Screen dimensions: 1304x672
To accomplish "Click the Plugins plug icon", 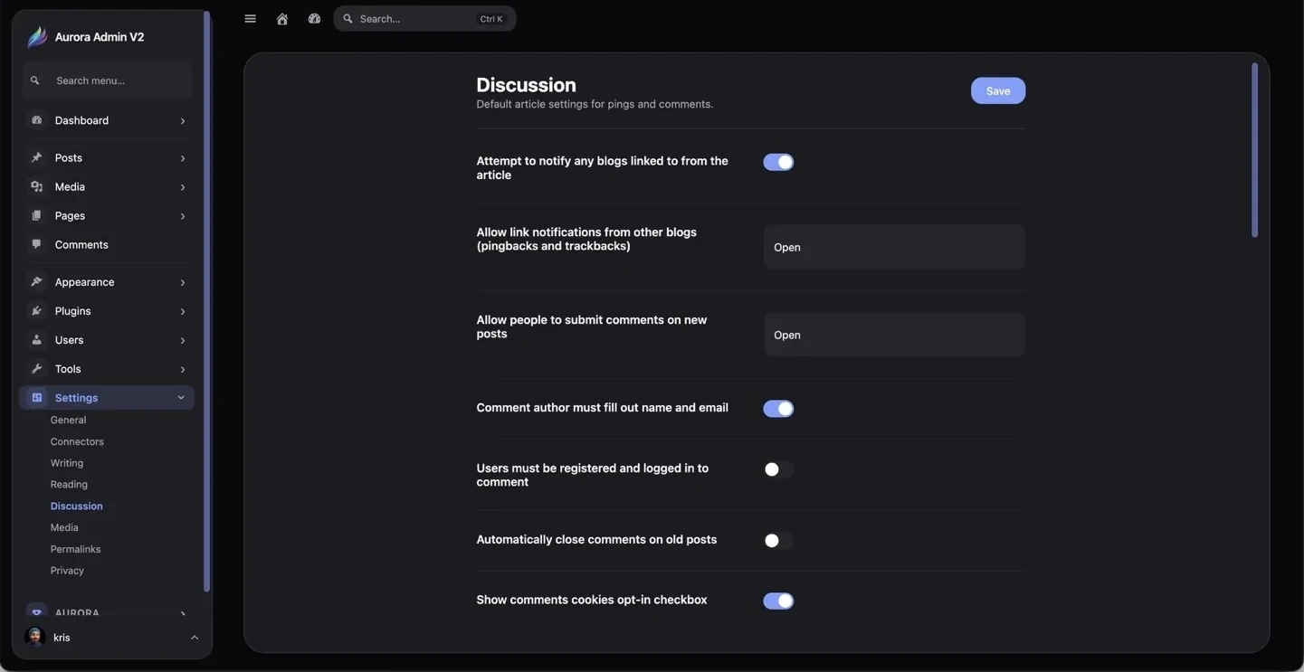I will [37, 311].
